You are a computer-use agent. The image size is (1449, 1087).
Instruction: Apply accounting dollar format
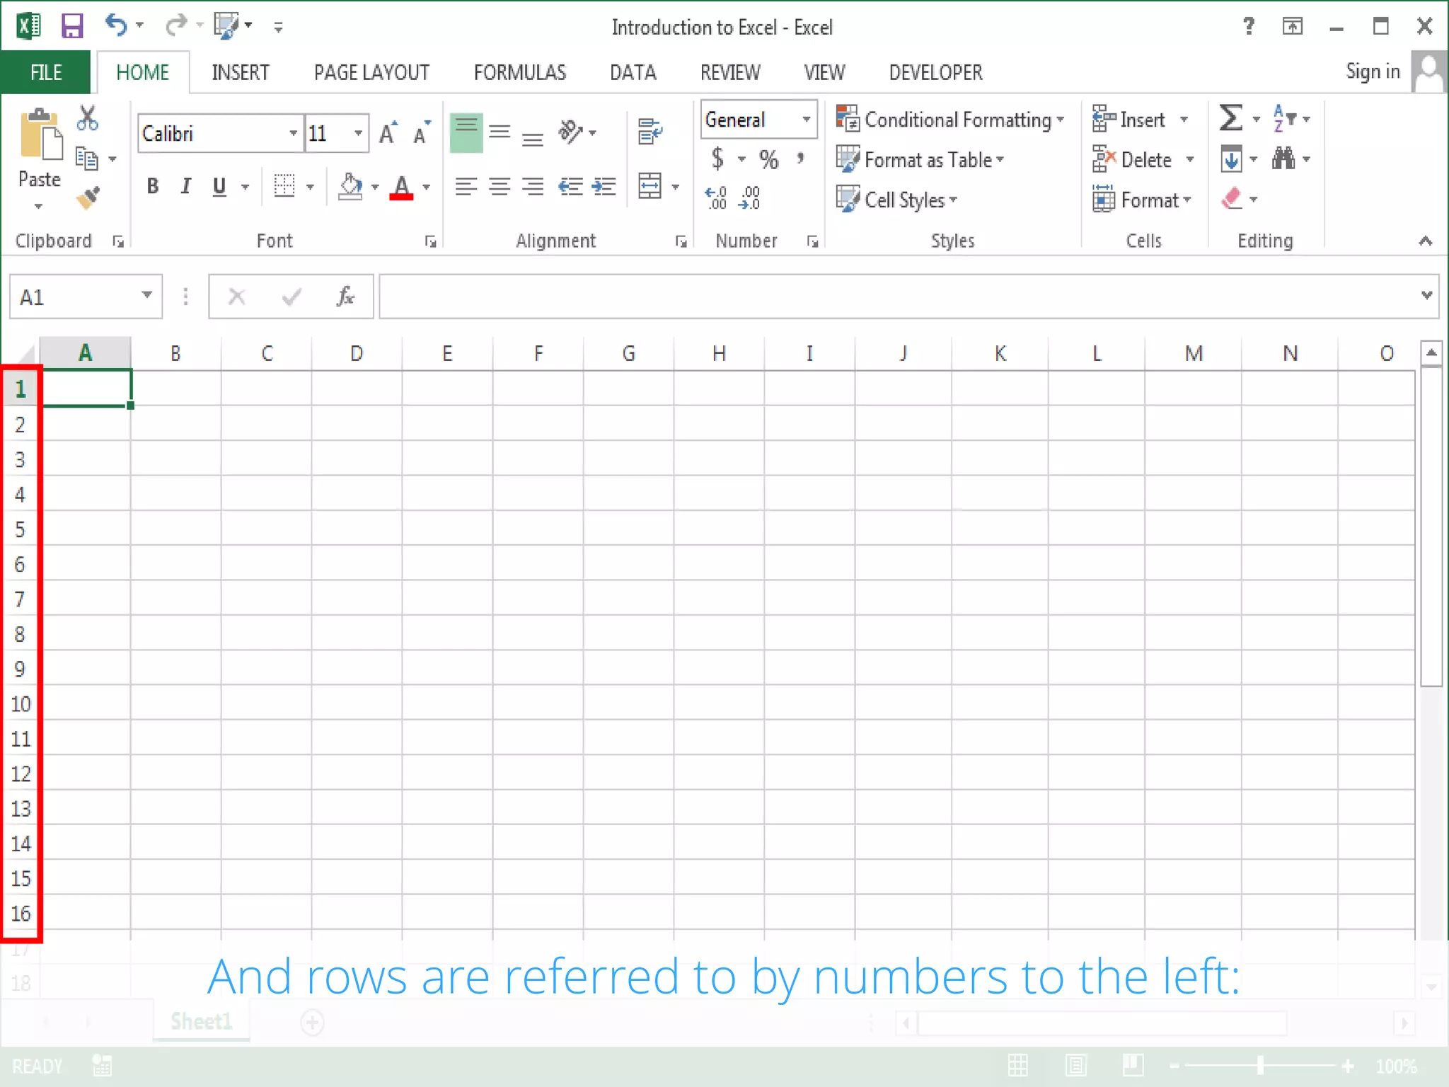717,159
